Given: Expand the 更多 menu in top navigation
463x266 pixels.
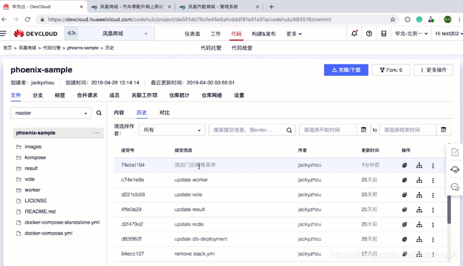Looking at the screenshot, I should 294,34.
